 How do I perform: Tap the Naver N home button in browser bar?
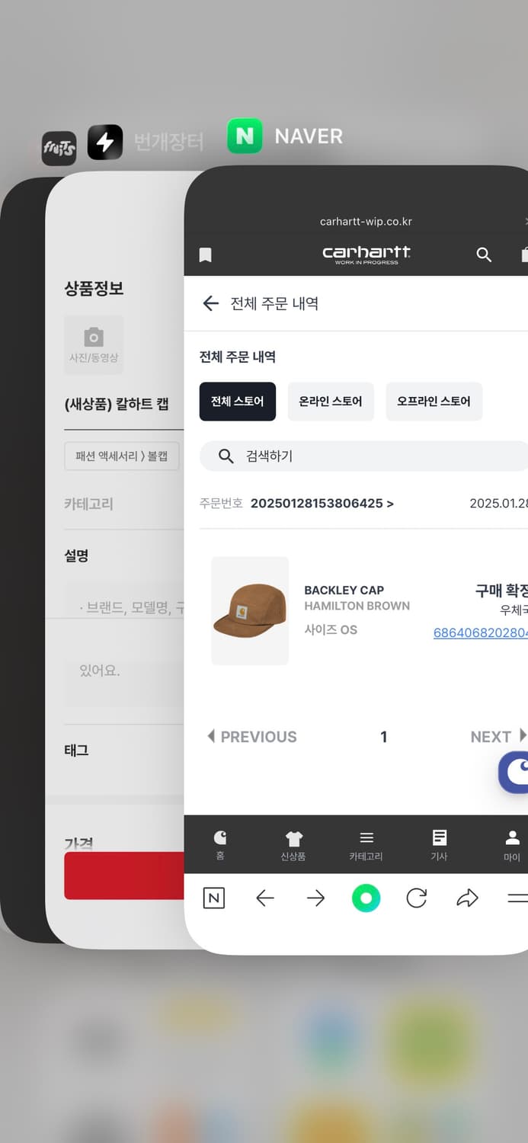(x=214, y=898)
